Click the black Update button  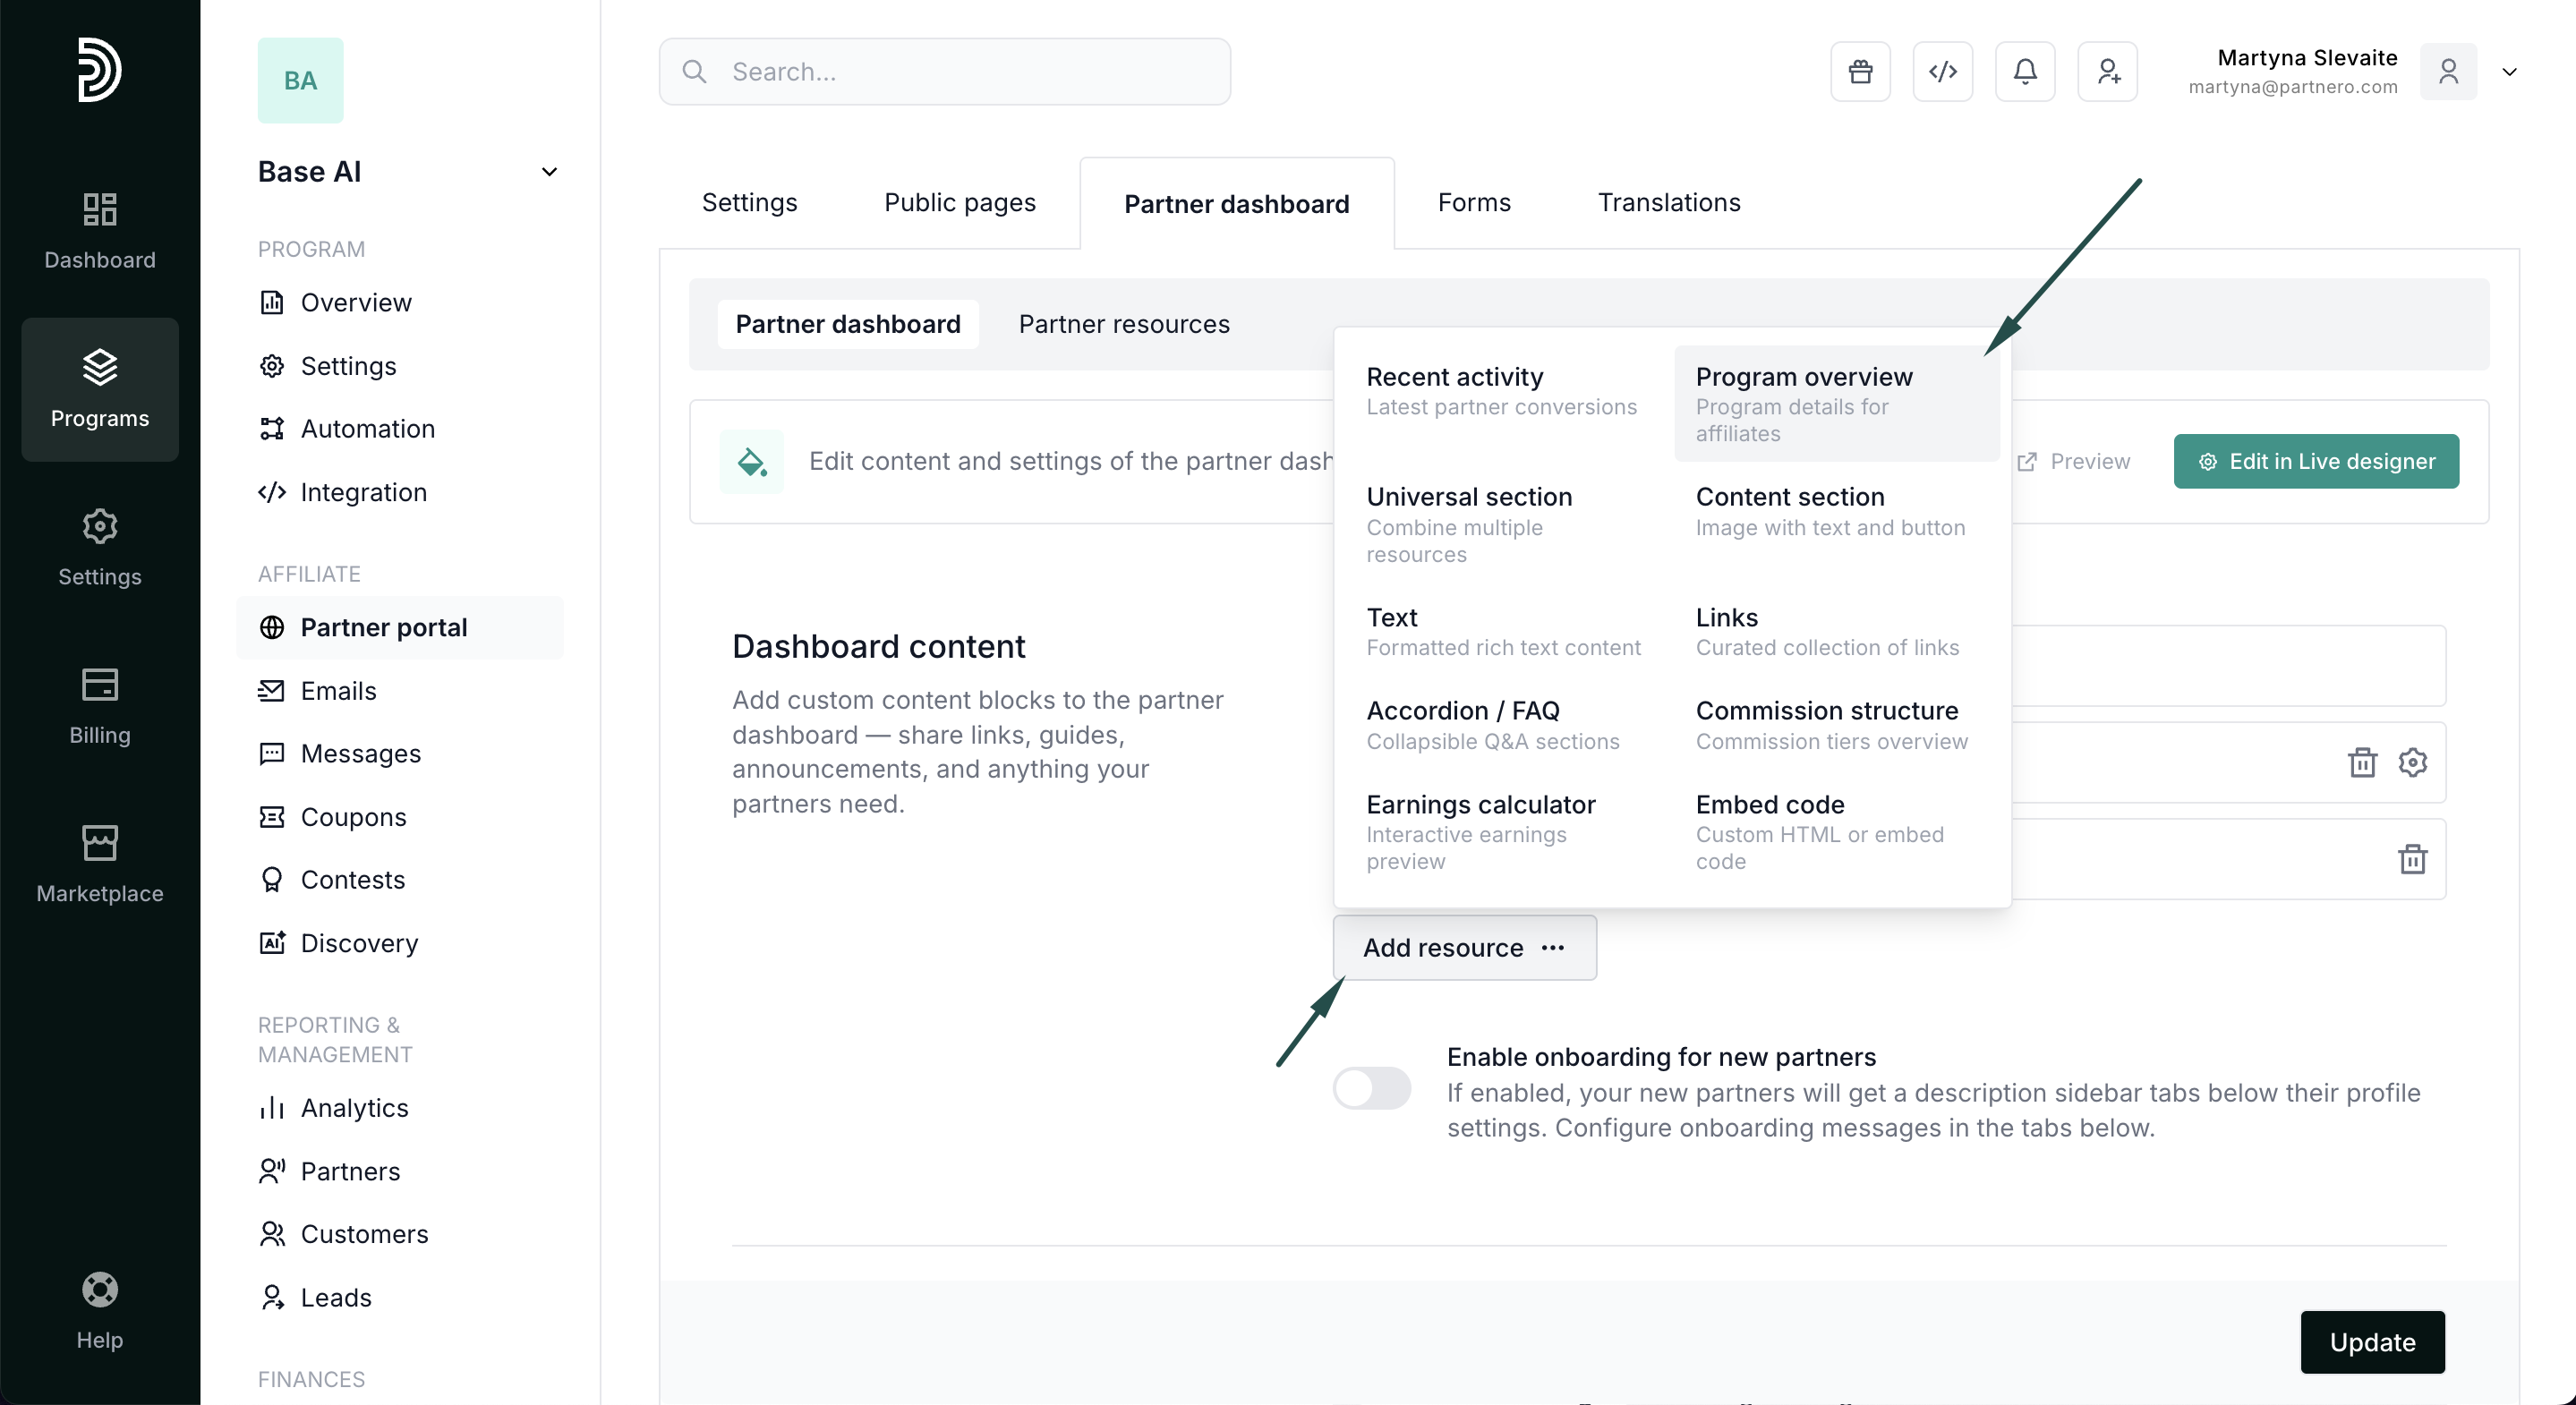[2372, 1341]
